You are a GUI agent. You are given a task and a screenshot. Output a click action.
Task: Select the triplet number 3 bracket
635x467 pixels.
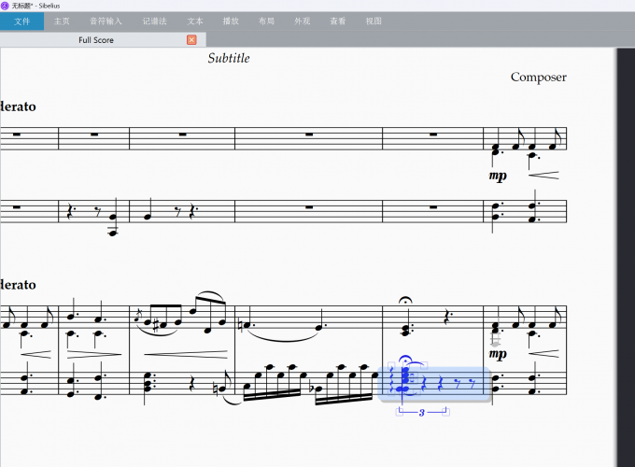pos(422,412)
